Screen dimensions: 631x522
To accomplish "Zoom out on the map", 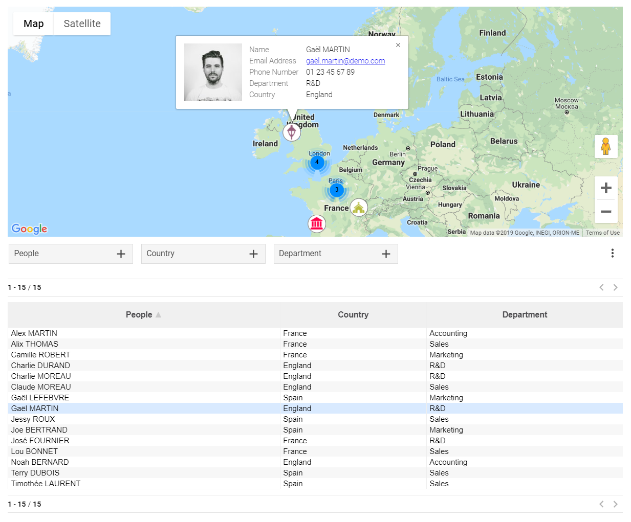I will pyautogui.click(x=605, y=212).
